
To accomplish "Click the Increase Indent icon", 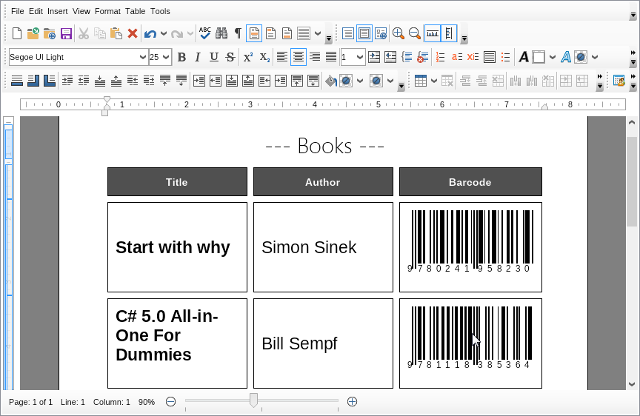I will [374, 57].
